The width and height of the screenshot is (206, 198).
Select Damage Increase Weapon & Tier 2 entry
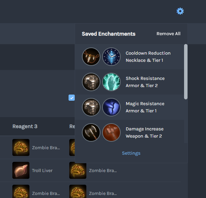130,131
